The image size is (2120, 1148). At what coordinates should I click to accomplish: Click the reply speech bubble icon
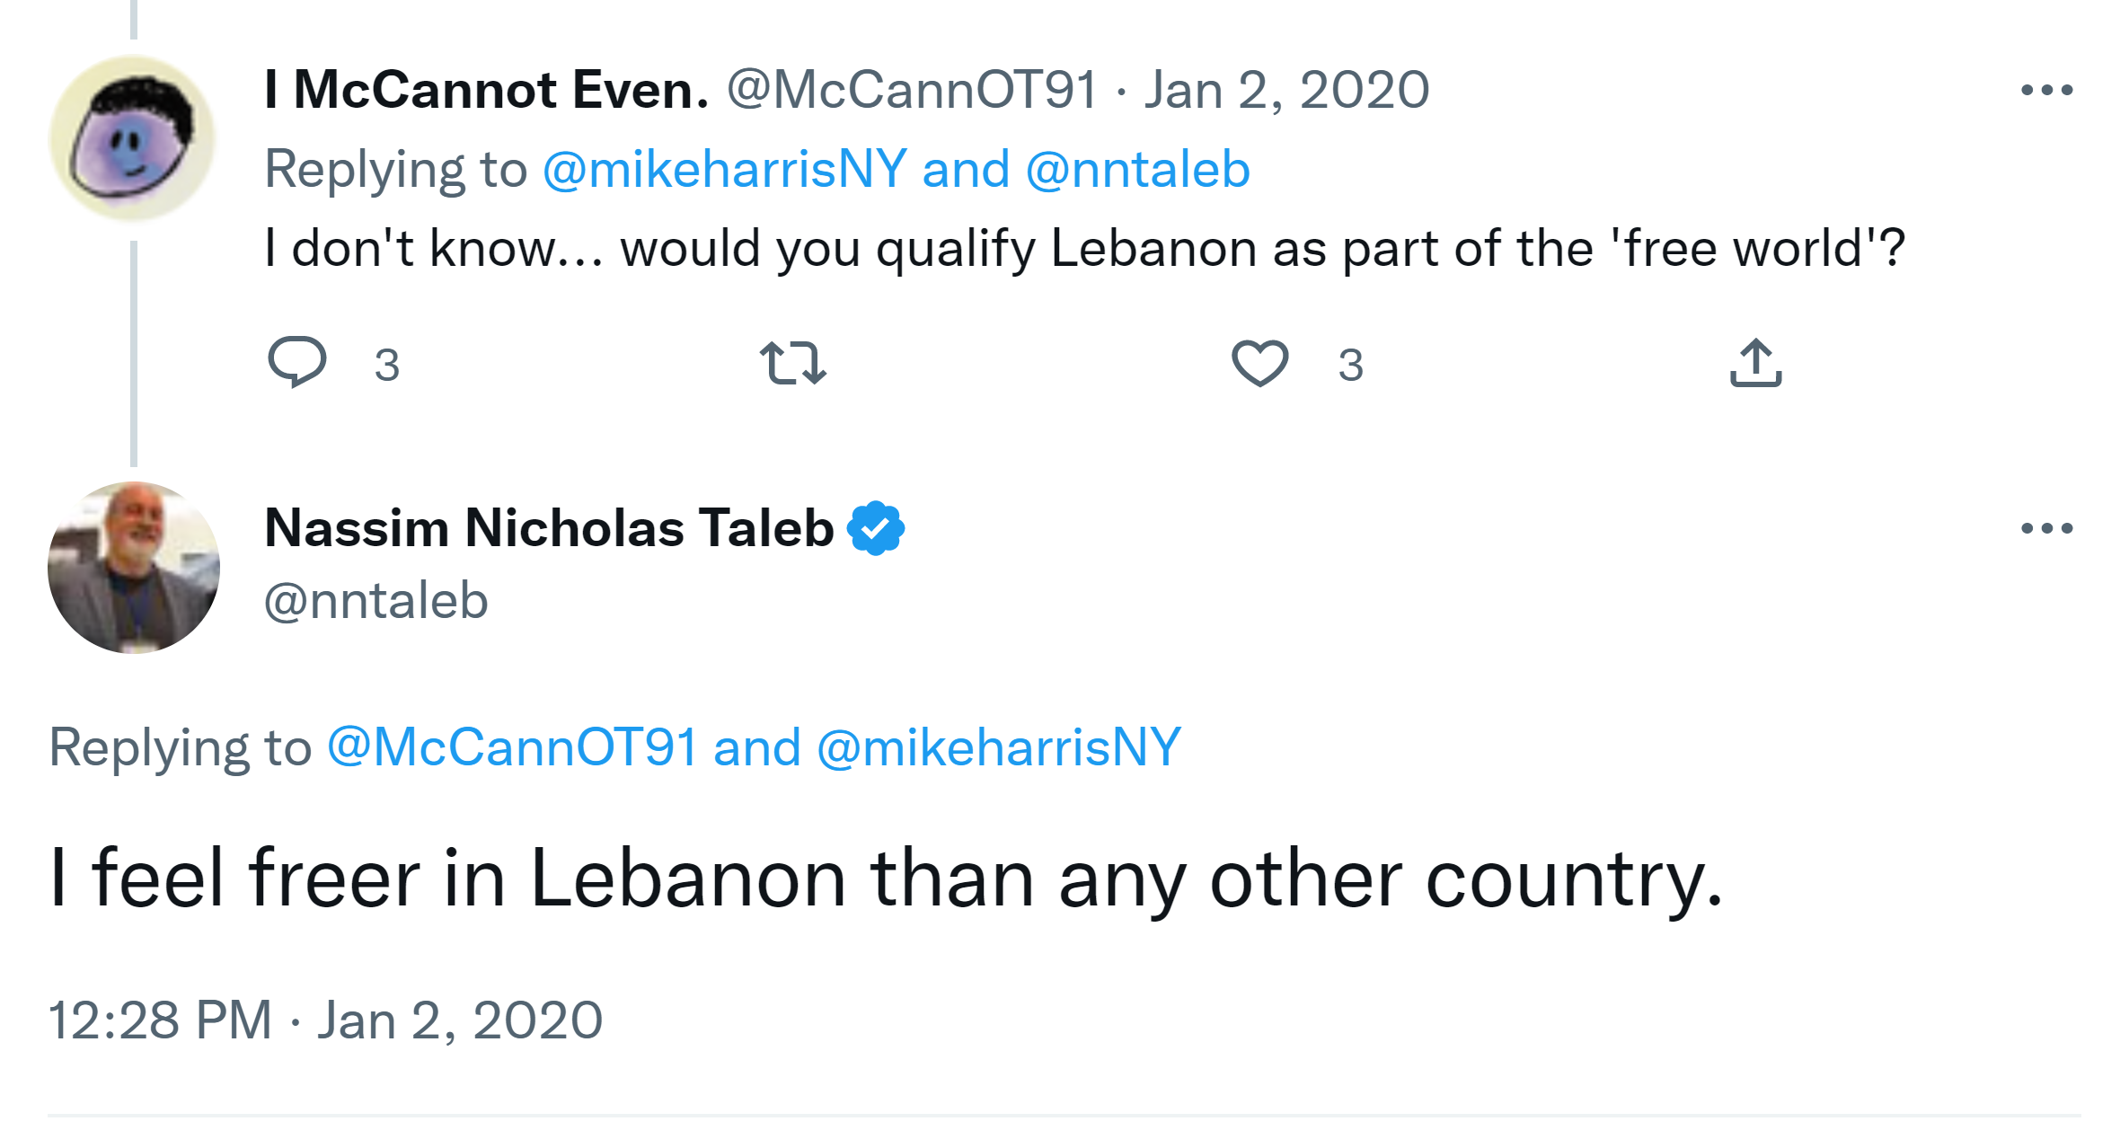coord(297,362)
